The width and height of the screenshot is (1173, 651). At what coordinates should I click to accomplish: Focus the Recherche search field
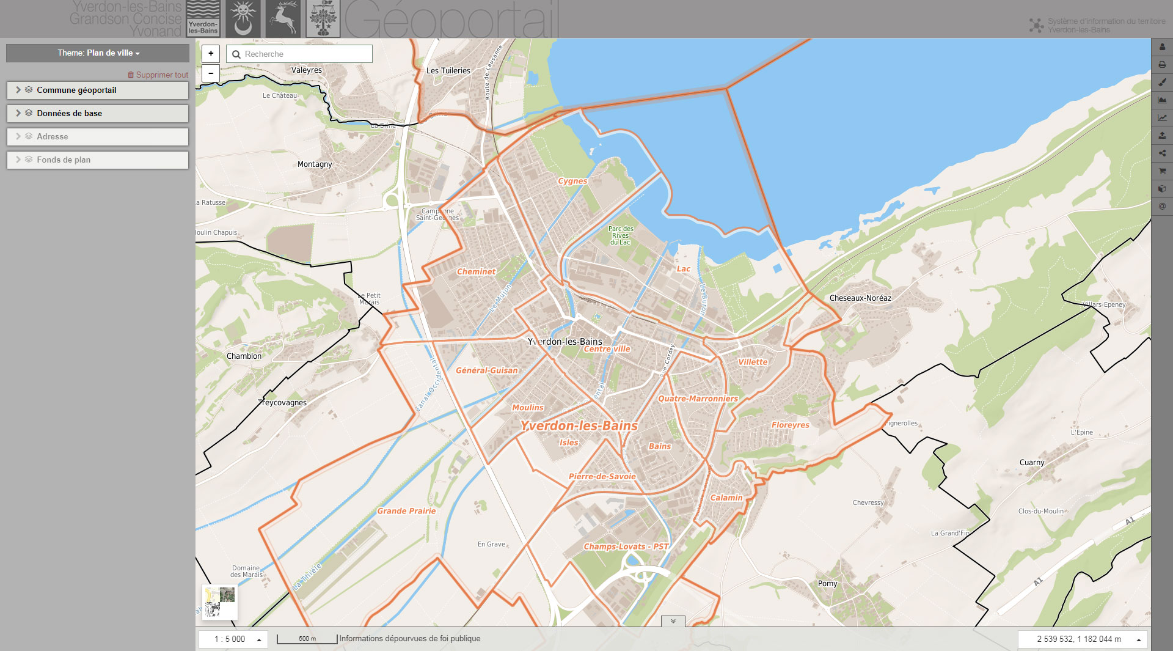[x=299, y=54]
